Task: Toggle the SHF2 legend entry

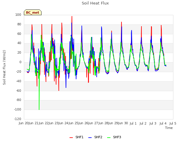Action: click(x=95, y=137)
